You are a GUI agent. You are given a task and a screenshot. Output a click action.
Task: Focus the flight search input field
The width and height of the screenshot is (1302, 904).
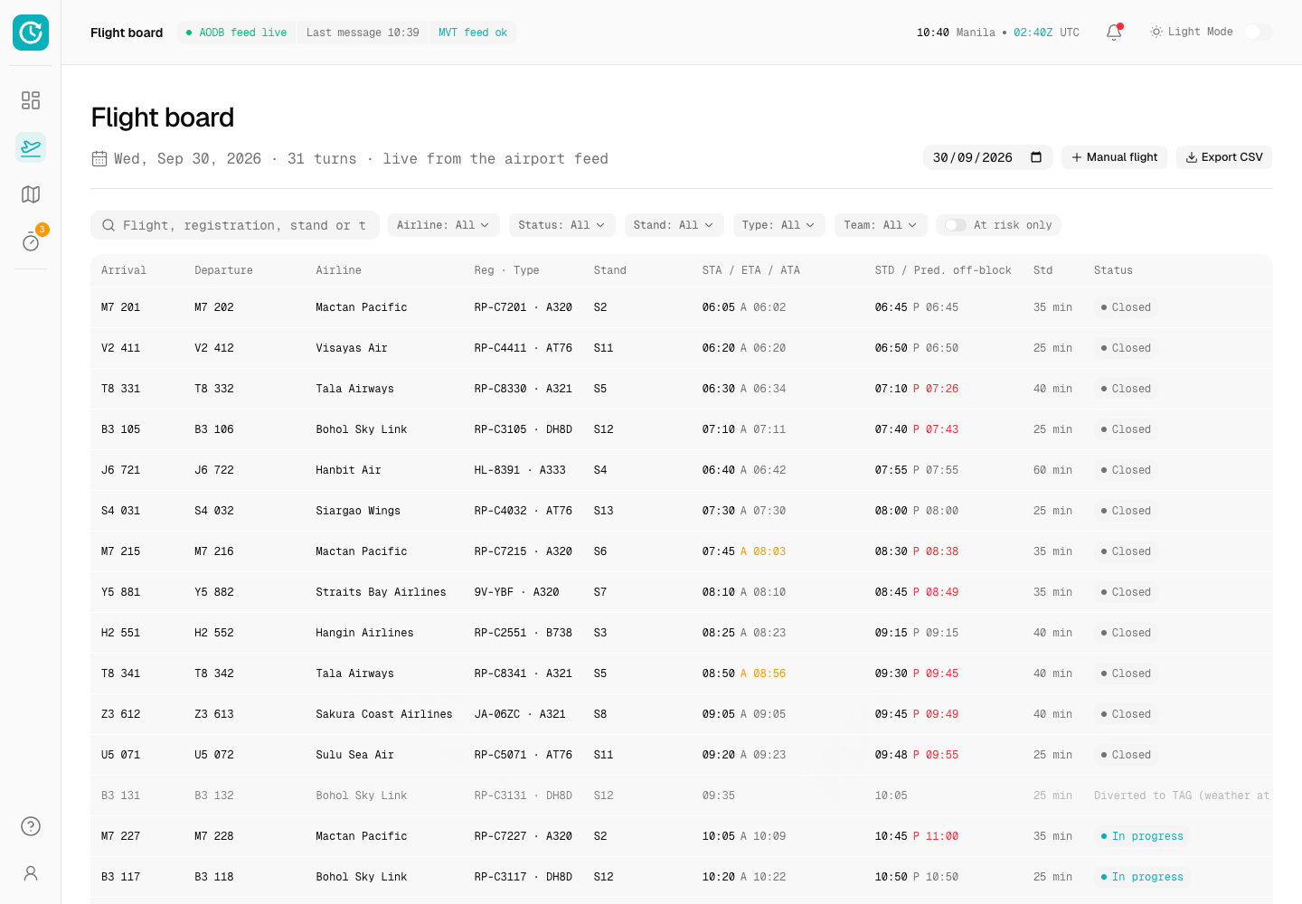coord(234,225)
